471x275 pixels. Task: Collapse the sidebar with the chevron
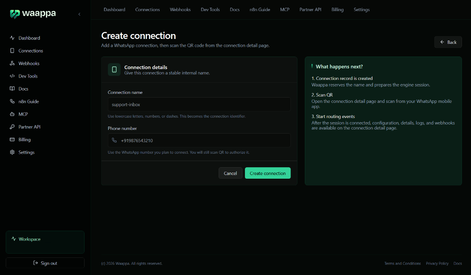pyautogui.click(x=79, y=14)
